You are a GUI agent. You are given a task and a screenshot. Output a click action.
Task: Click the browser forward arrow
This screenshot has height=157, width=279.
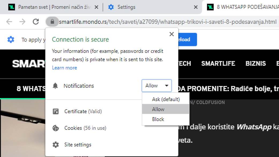pos(23,22)
